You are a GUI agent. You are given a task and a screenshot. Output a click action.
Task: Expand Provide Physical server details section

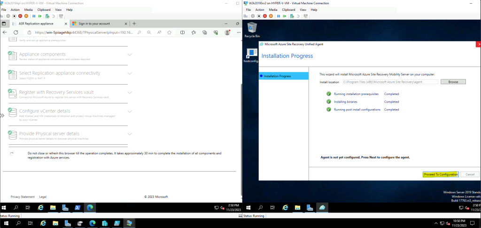click(x=130, y=134)
